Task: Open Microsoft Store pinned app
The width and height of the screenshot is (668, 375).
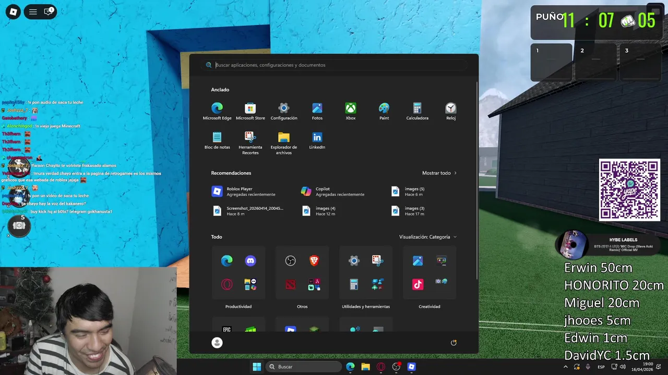Action: (x=250, y=111)
